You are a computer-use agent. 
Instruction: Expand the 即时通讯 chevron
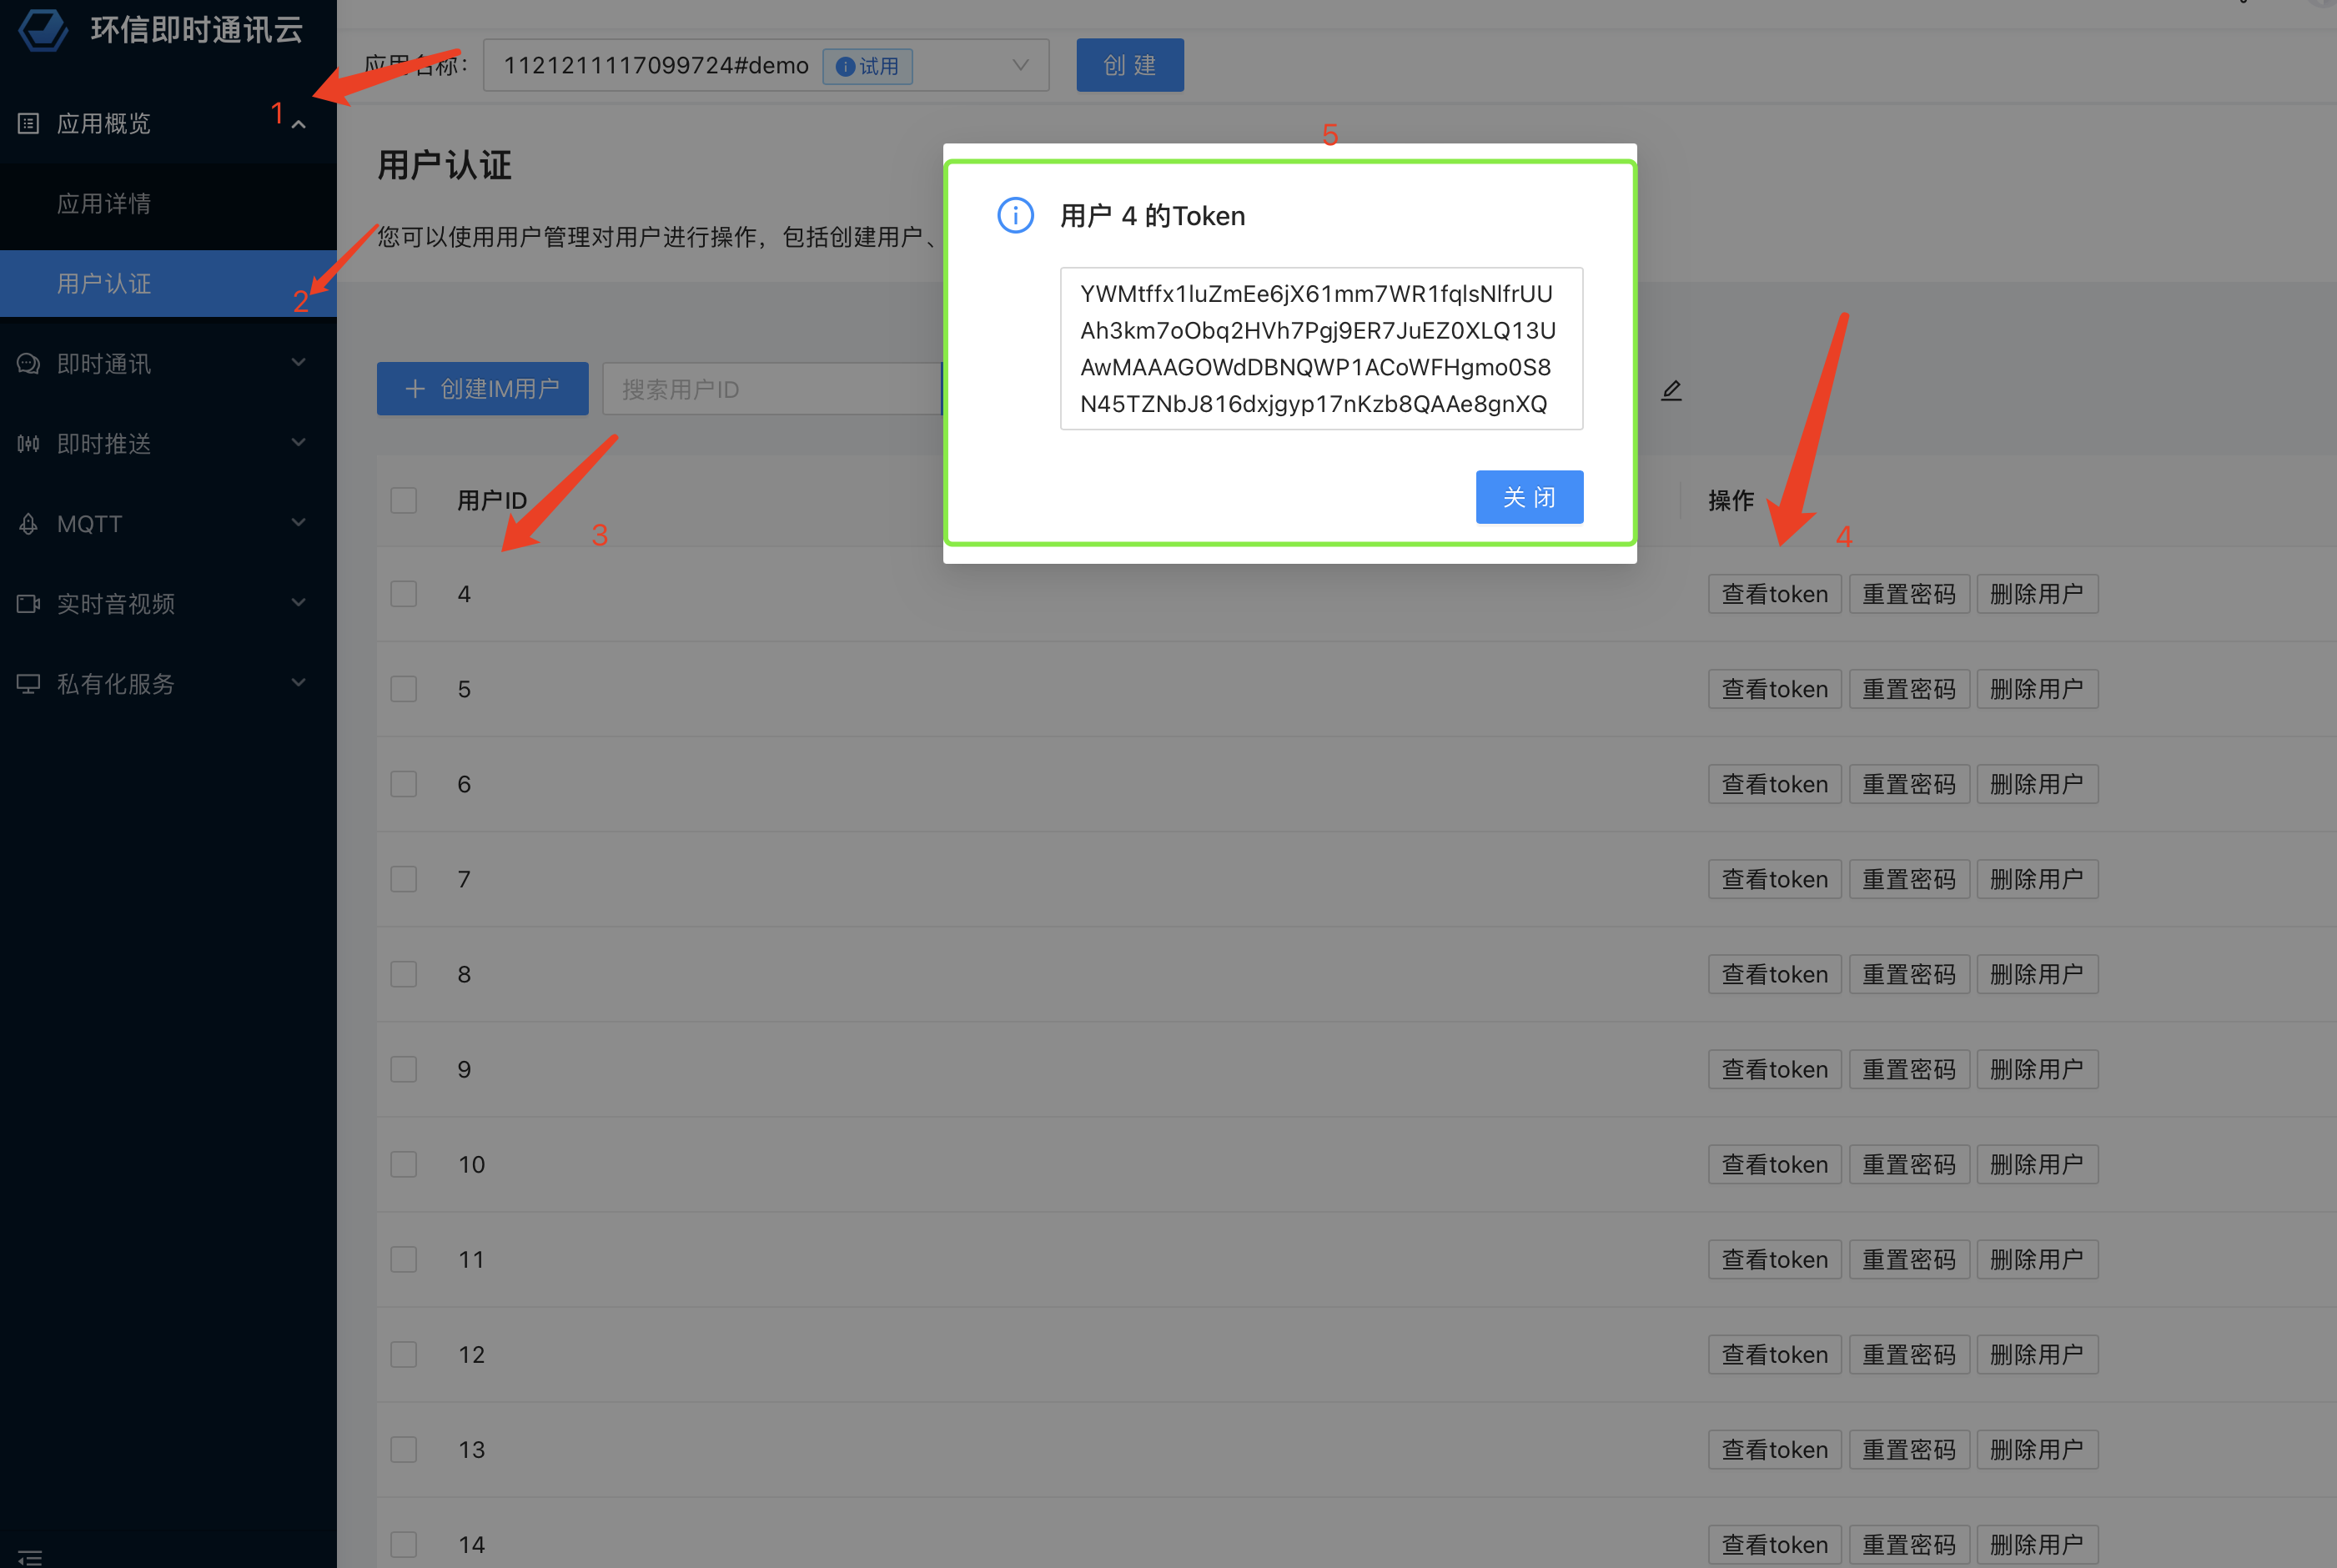coord(298,362)
